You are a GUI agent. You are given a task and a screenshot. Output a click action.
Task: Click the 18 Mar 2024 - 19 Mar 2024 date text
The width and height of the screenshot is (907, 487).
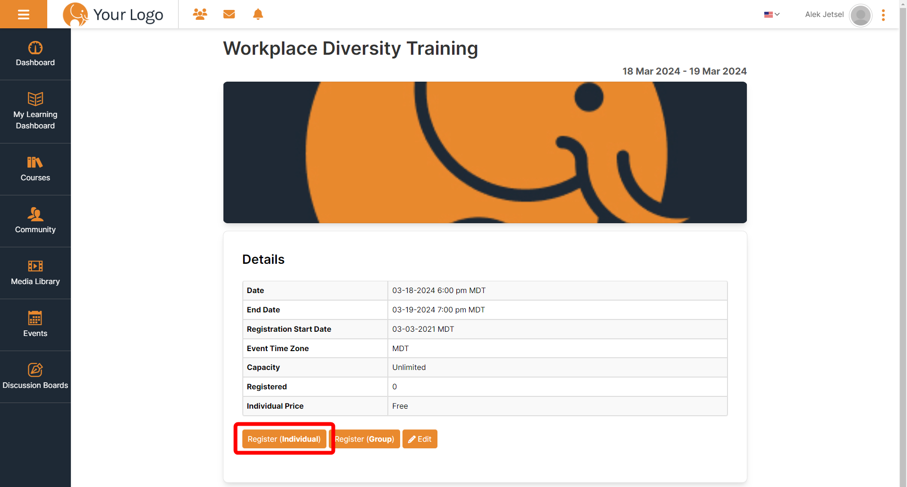point(685,71)
